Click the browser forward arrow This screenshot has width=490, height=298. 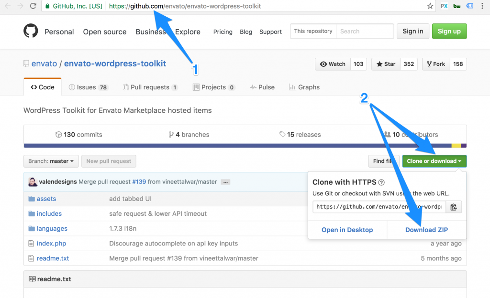tap(20, 6)
